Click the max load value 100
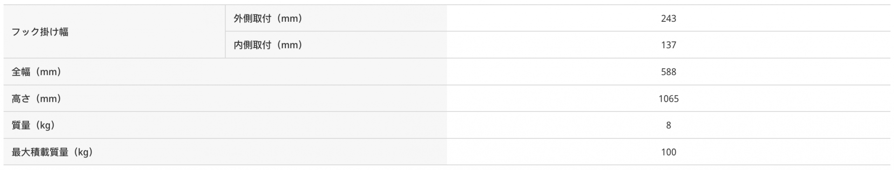 tap(668, 152)
